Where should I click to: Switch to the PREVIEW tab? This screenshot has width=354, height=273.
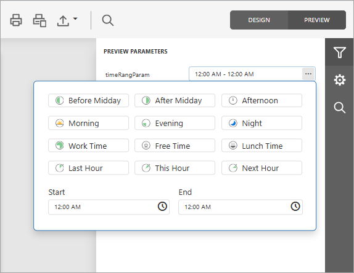(317, 20)
